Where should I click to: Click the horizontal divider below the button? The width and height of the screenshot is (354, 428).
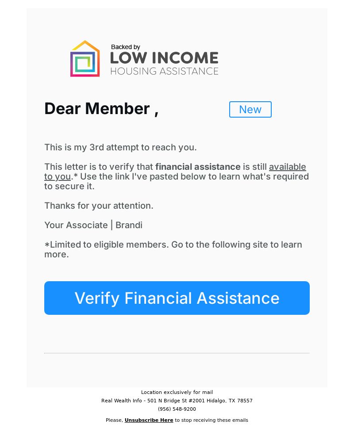coord(177,353)
